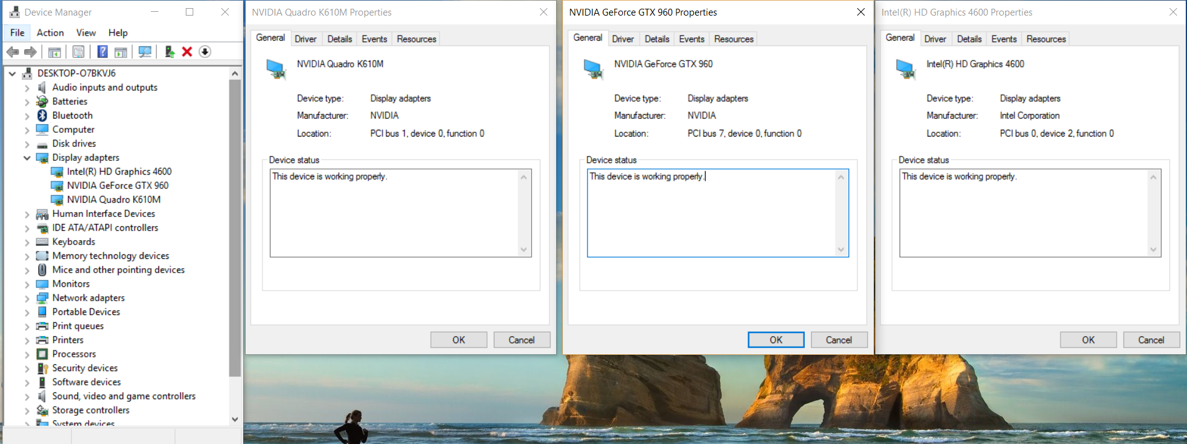
Task: Toggle the Show/Hide Action Pane toolbar icon
Action: tap(121, 52)
